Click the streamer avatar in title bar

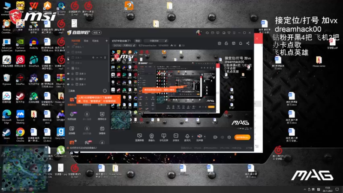(199, 33)
